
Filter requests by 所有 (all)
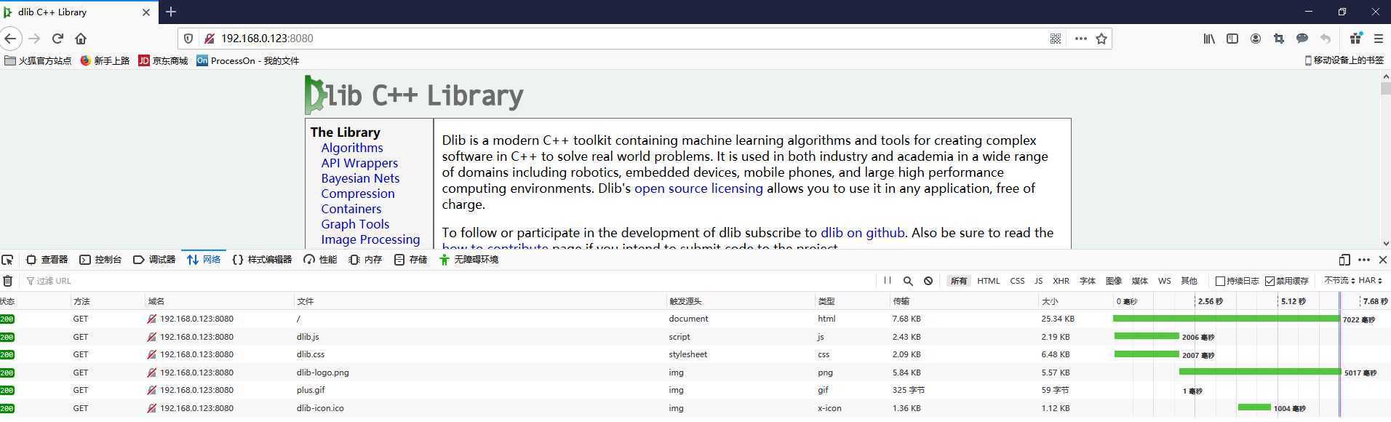tap(959, 281)
